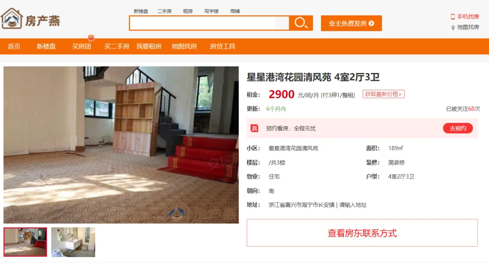Click the red 真 verification icon
This screenshot has width=489, height=263.
pyautogui.click(x=254, y=128)
